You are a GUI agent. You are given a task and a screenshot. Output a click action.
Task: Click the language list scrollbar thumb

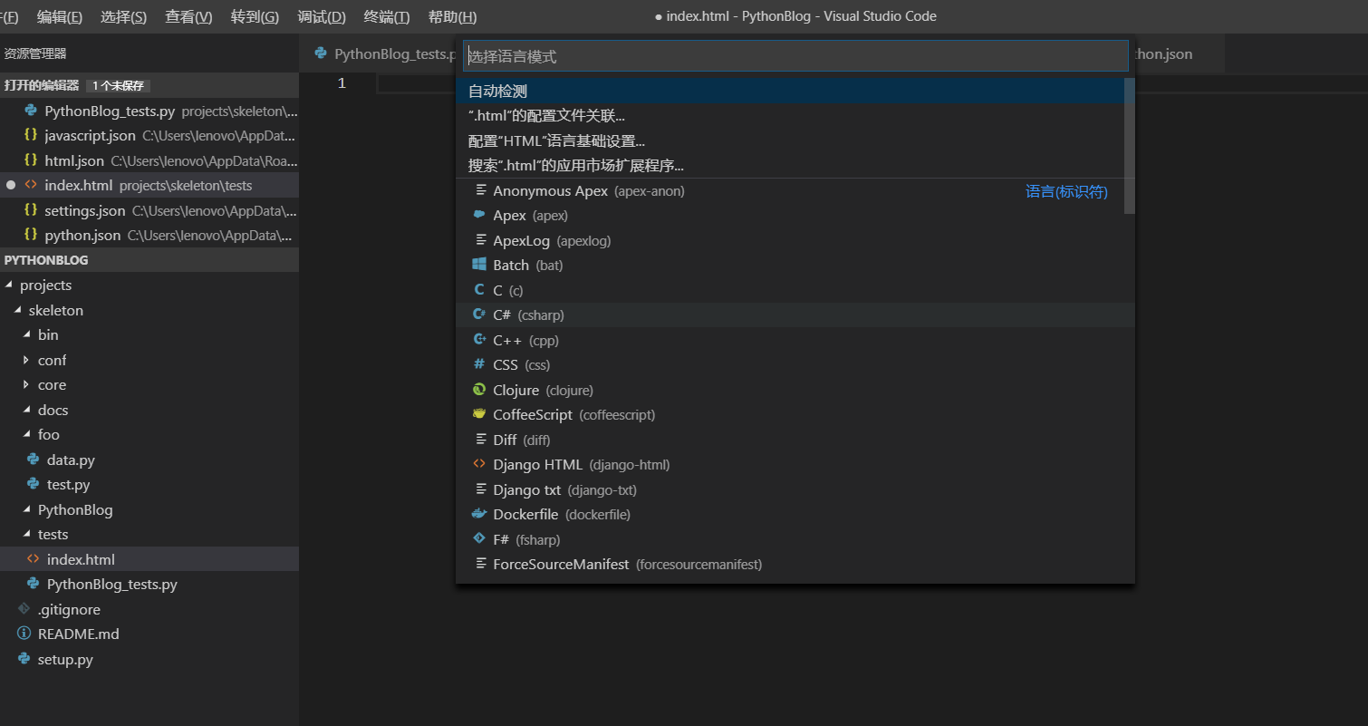click(1129, 145)
